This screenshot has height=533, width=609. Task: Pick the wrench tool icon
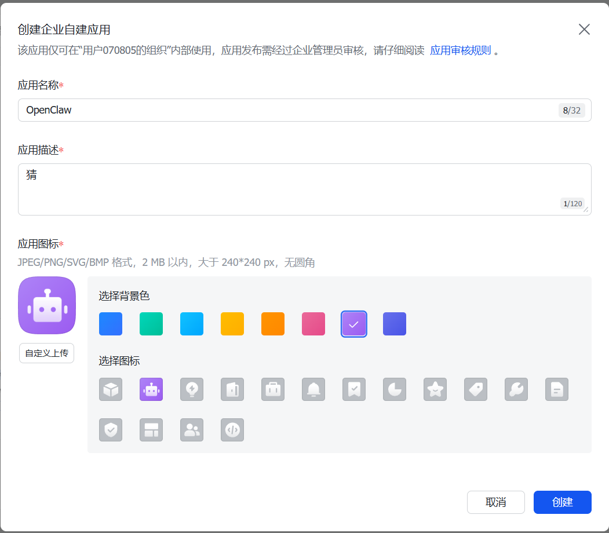(x=516, y=389)
